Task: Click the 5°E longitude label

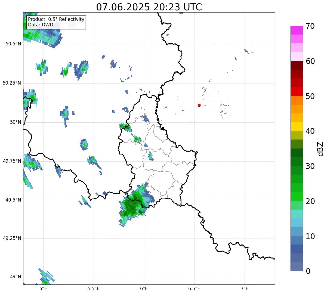Action: click(43, 288)
